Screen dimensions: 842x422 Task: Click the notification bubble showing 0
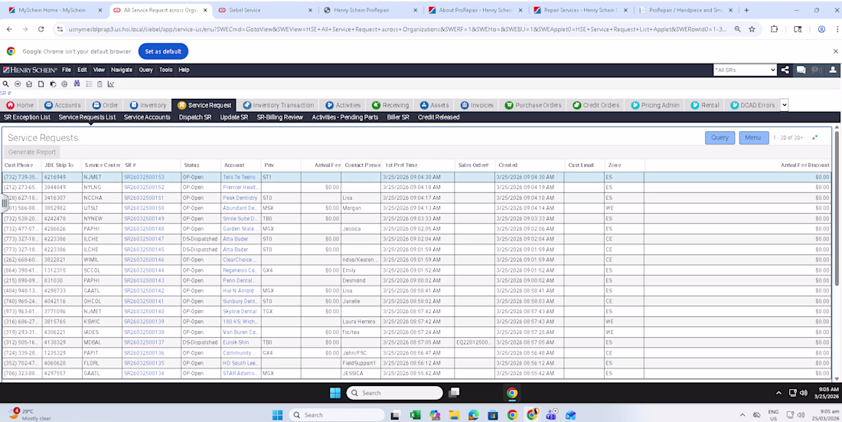(x=817, y=70)
